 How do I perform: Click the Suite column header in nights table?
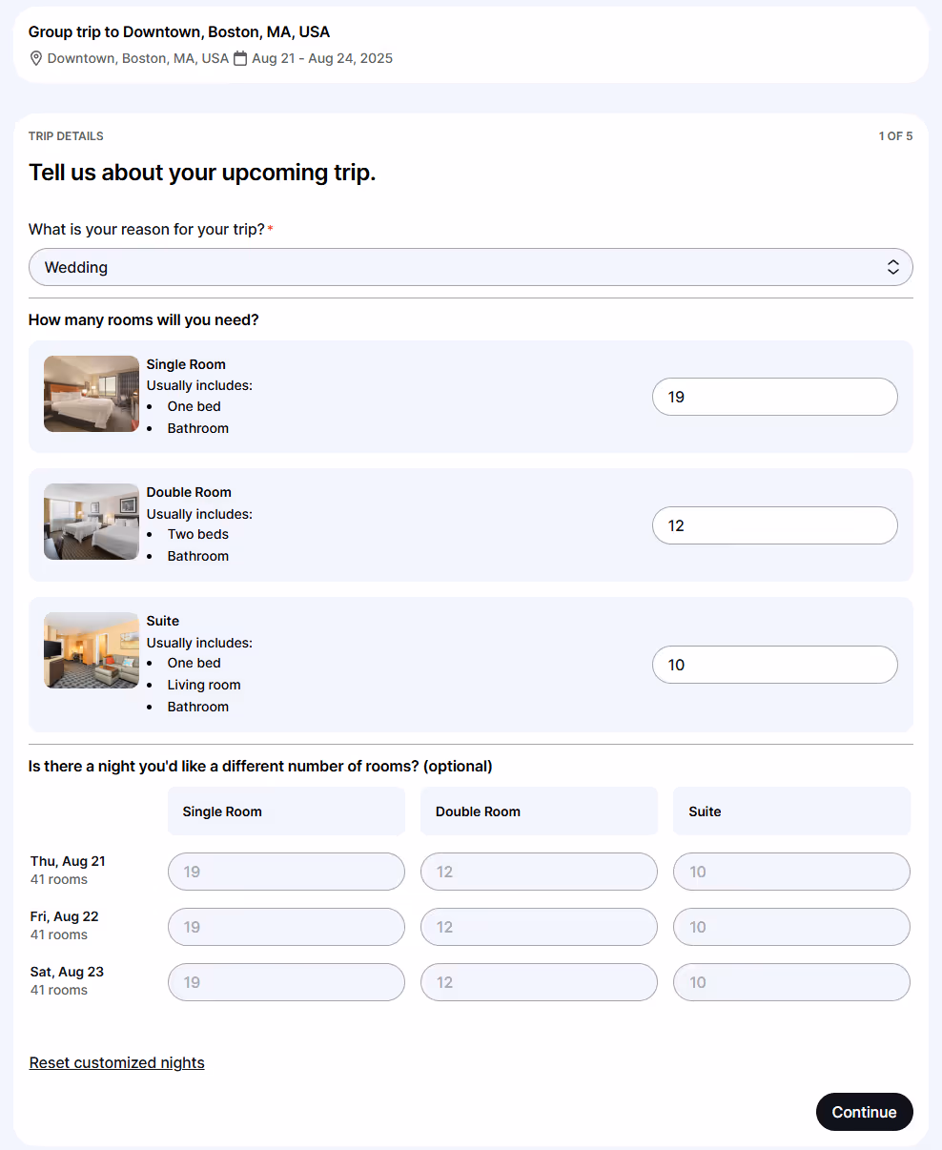[x=791, y=811]
